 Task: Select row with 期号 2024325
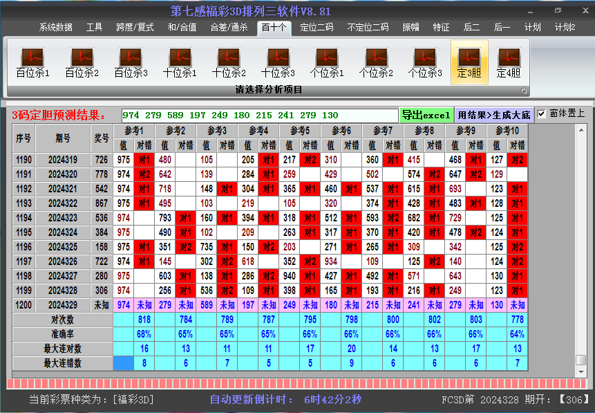pyautogui.click(x=270, y=248)
